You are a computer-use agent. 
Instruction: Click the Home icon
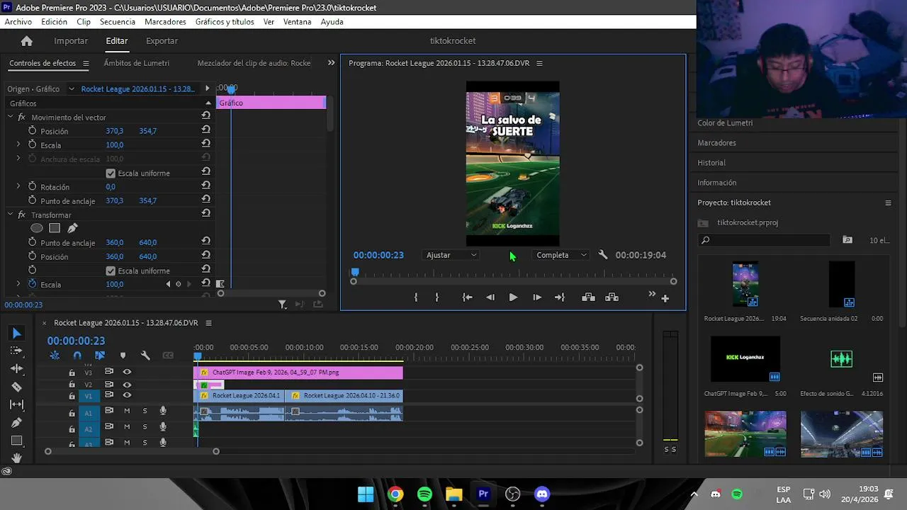(26, 41)
